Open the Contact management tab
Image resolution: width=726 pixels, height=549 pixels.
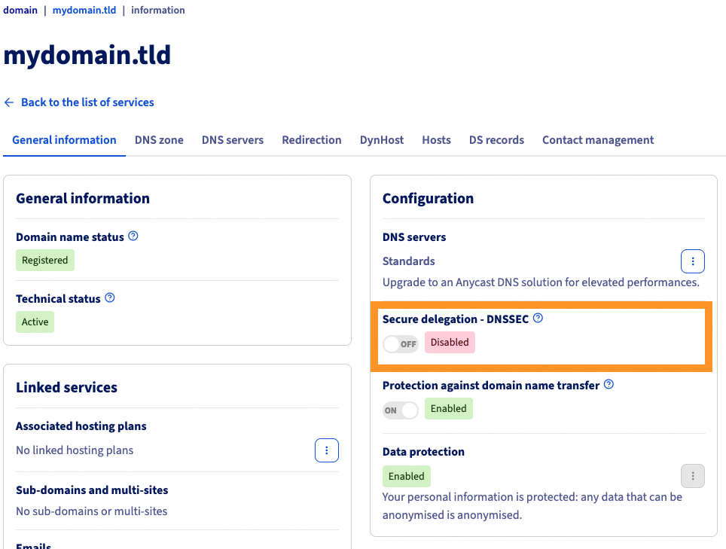point(598,140)
